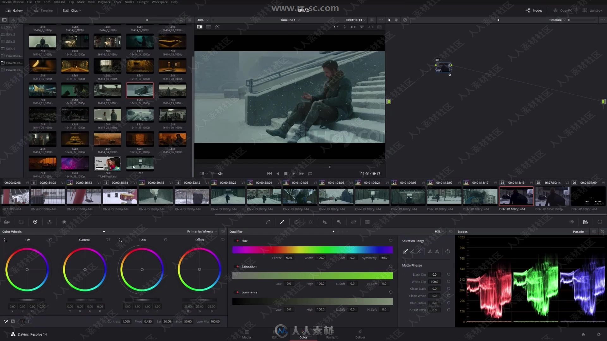
Task: Open the Playback menu
Action: pyautogui.click(x=104, y=2)
